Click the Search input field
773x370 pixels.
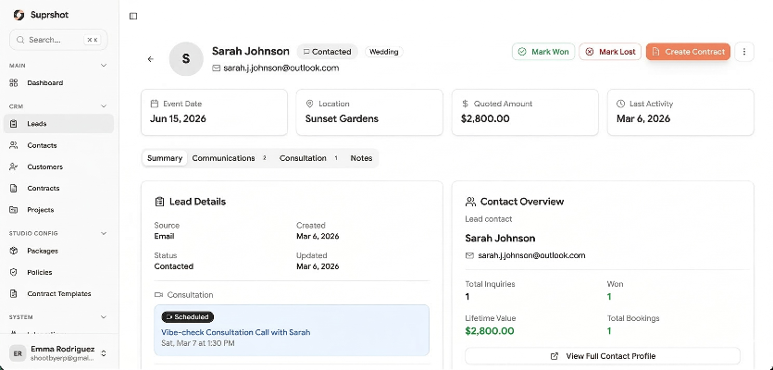(x=58, y=40)
